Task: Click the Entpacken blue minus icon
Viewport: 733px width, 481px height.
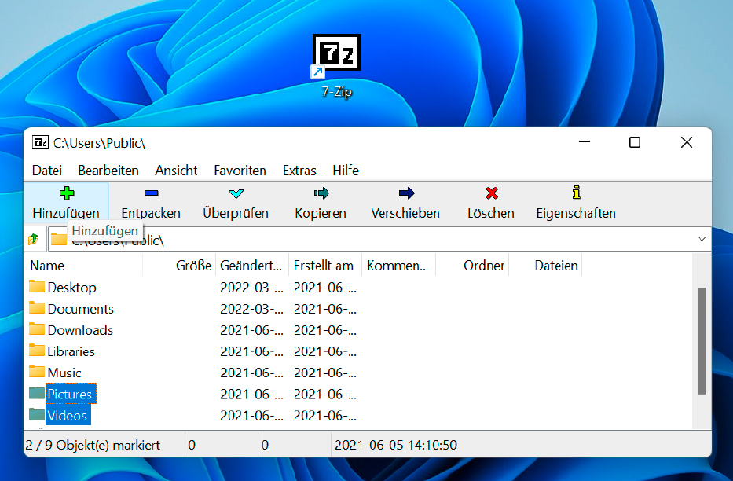Action: 152,193
